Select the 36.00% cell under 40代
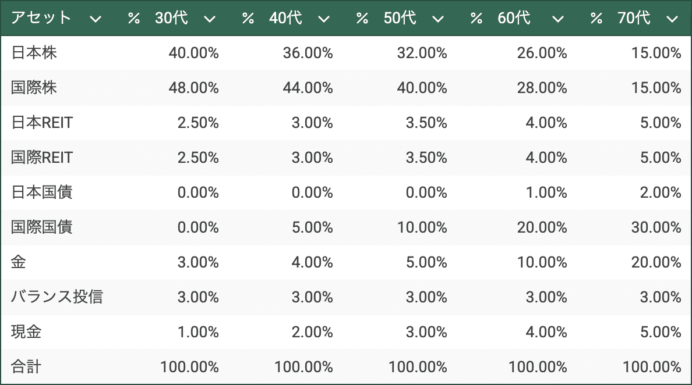 point(308,54)
